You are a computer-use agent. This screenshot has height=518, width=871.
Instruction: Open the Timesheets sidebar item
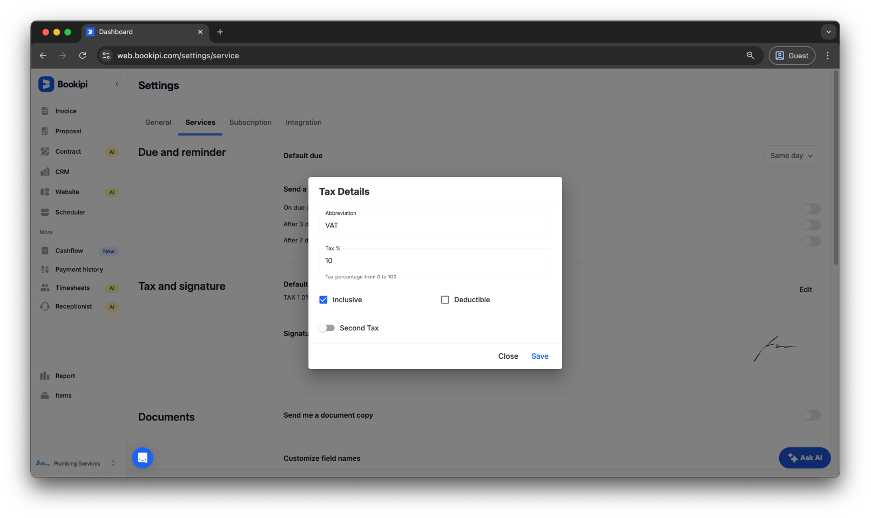[x=72, y=288]
